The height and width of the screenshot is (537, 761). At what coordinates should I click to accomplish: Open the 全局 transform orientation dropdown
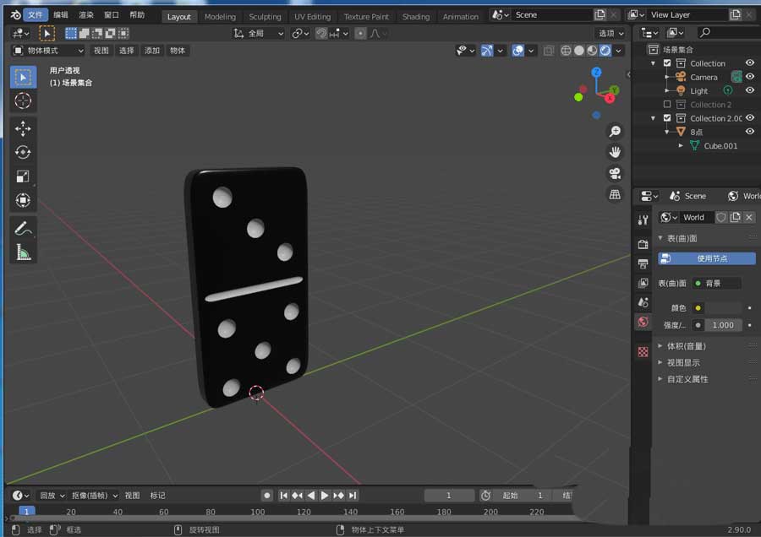pyautogui.click(x=259, y=34)
